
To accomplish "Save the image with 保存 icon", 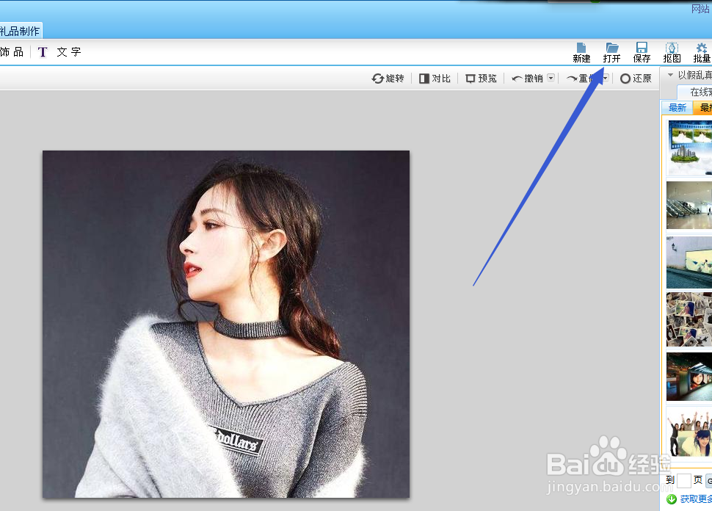I will (x=642, y=53).
